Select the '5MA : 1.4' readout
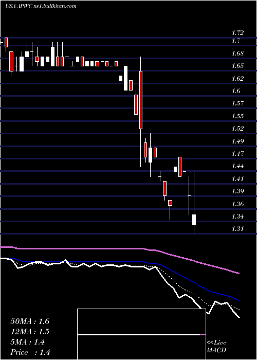This screenshot has height=360, width=257. (28, 342)
